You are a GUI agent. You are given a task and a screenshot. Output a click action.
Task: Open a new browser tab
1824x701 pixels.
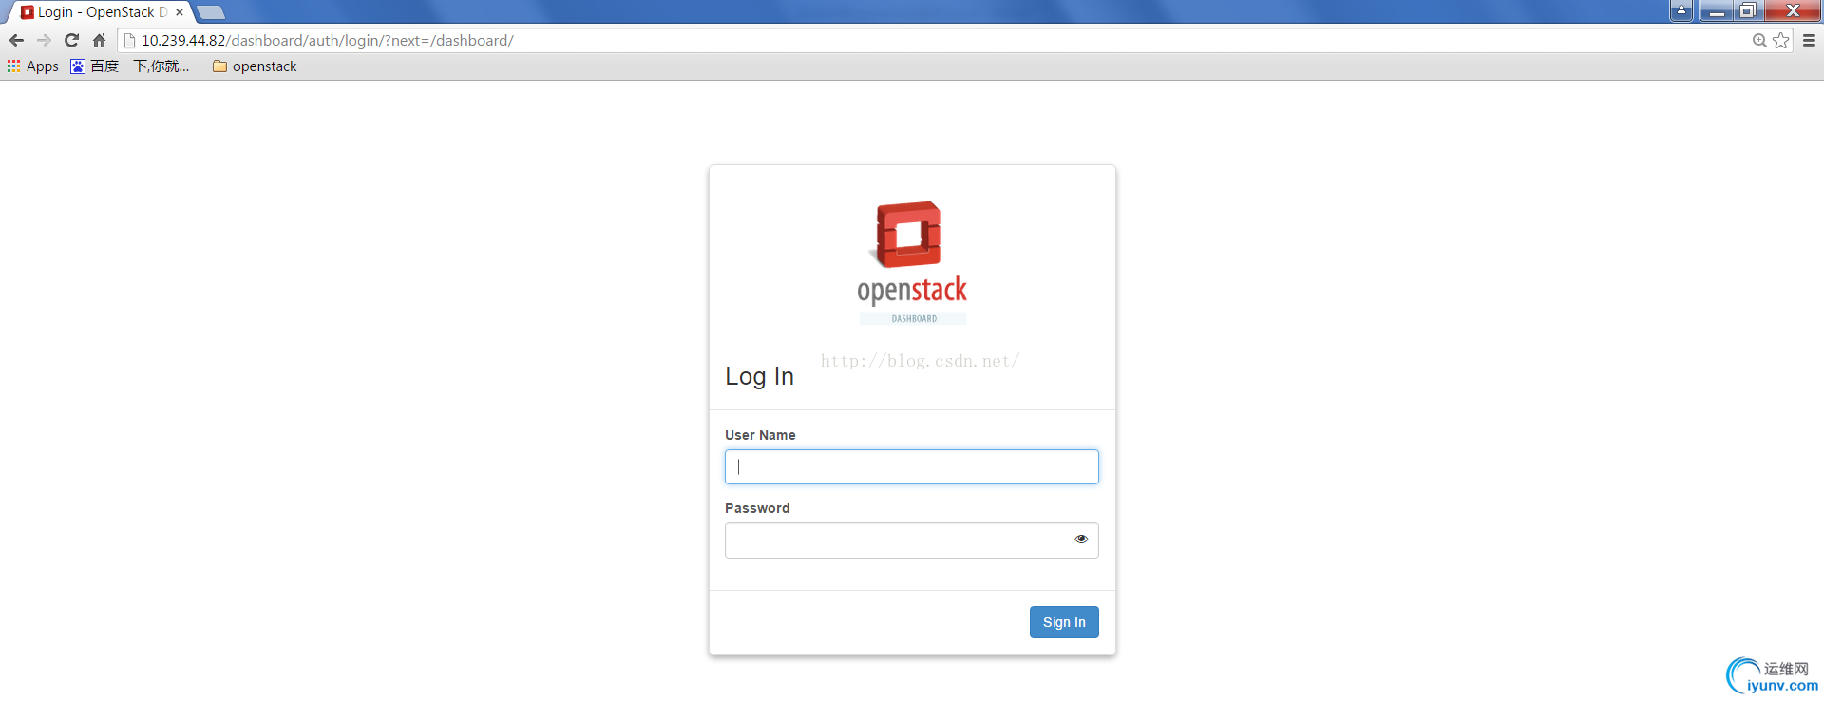[211, 12]
